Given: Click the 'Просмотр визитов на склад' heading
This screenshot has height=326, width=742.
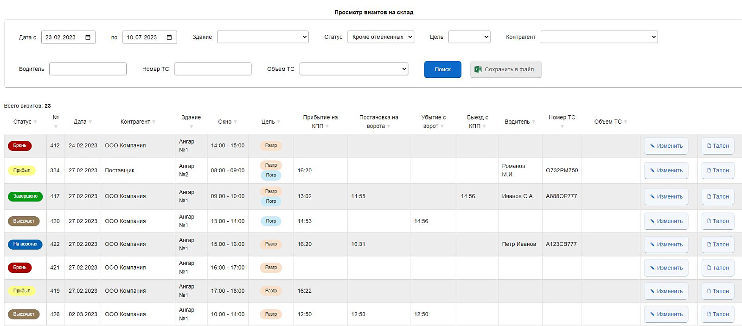Looking at the screenshot, I should [374, 13].
